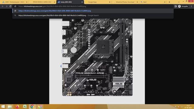Viewport: 194px width, 109px height.
Task: Restore down the Chrome window
Action: pos(186,1)
